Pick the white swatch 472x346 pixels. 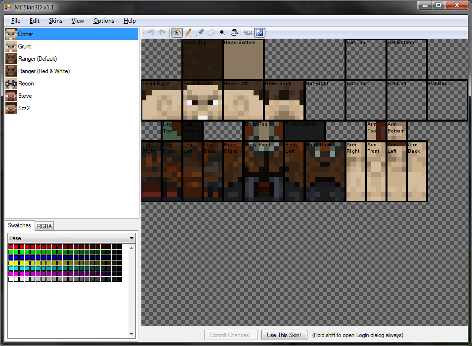click(11, 279)
